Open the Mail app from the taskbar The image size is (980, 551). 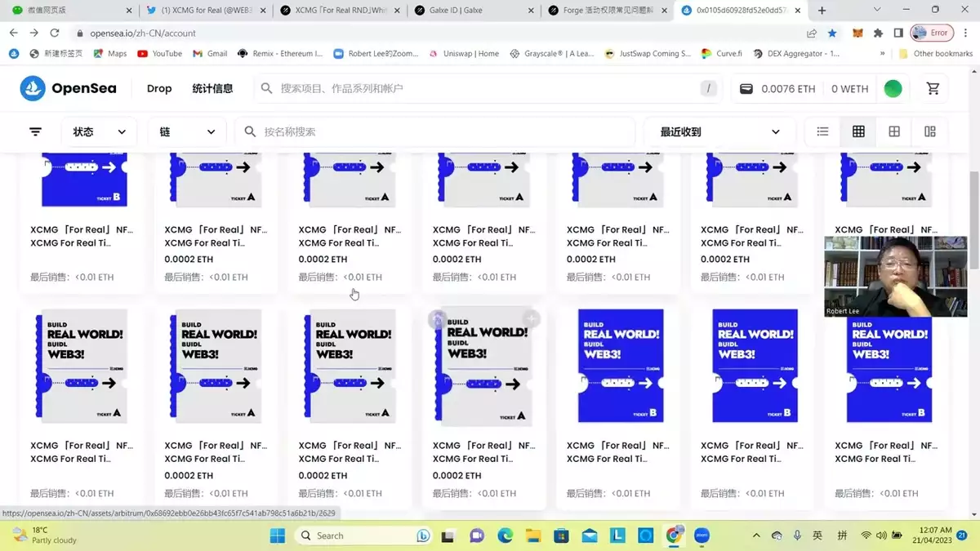tap(590, 535)
